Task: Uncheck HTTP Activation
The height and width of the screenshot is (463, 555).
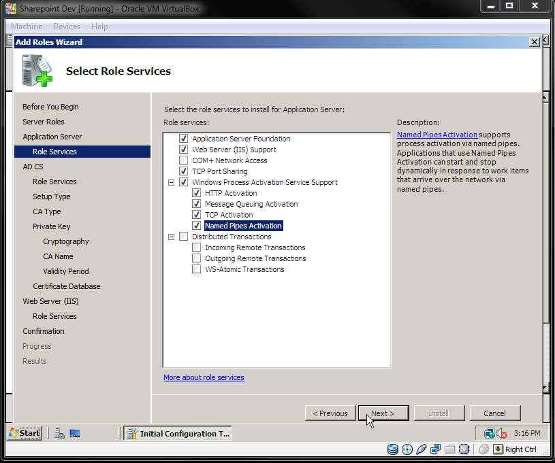Action: [x=196, y=193]
